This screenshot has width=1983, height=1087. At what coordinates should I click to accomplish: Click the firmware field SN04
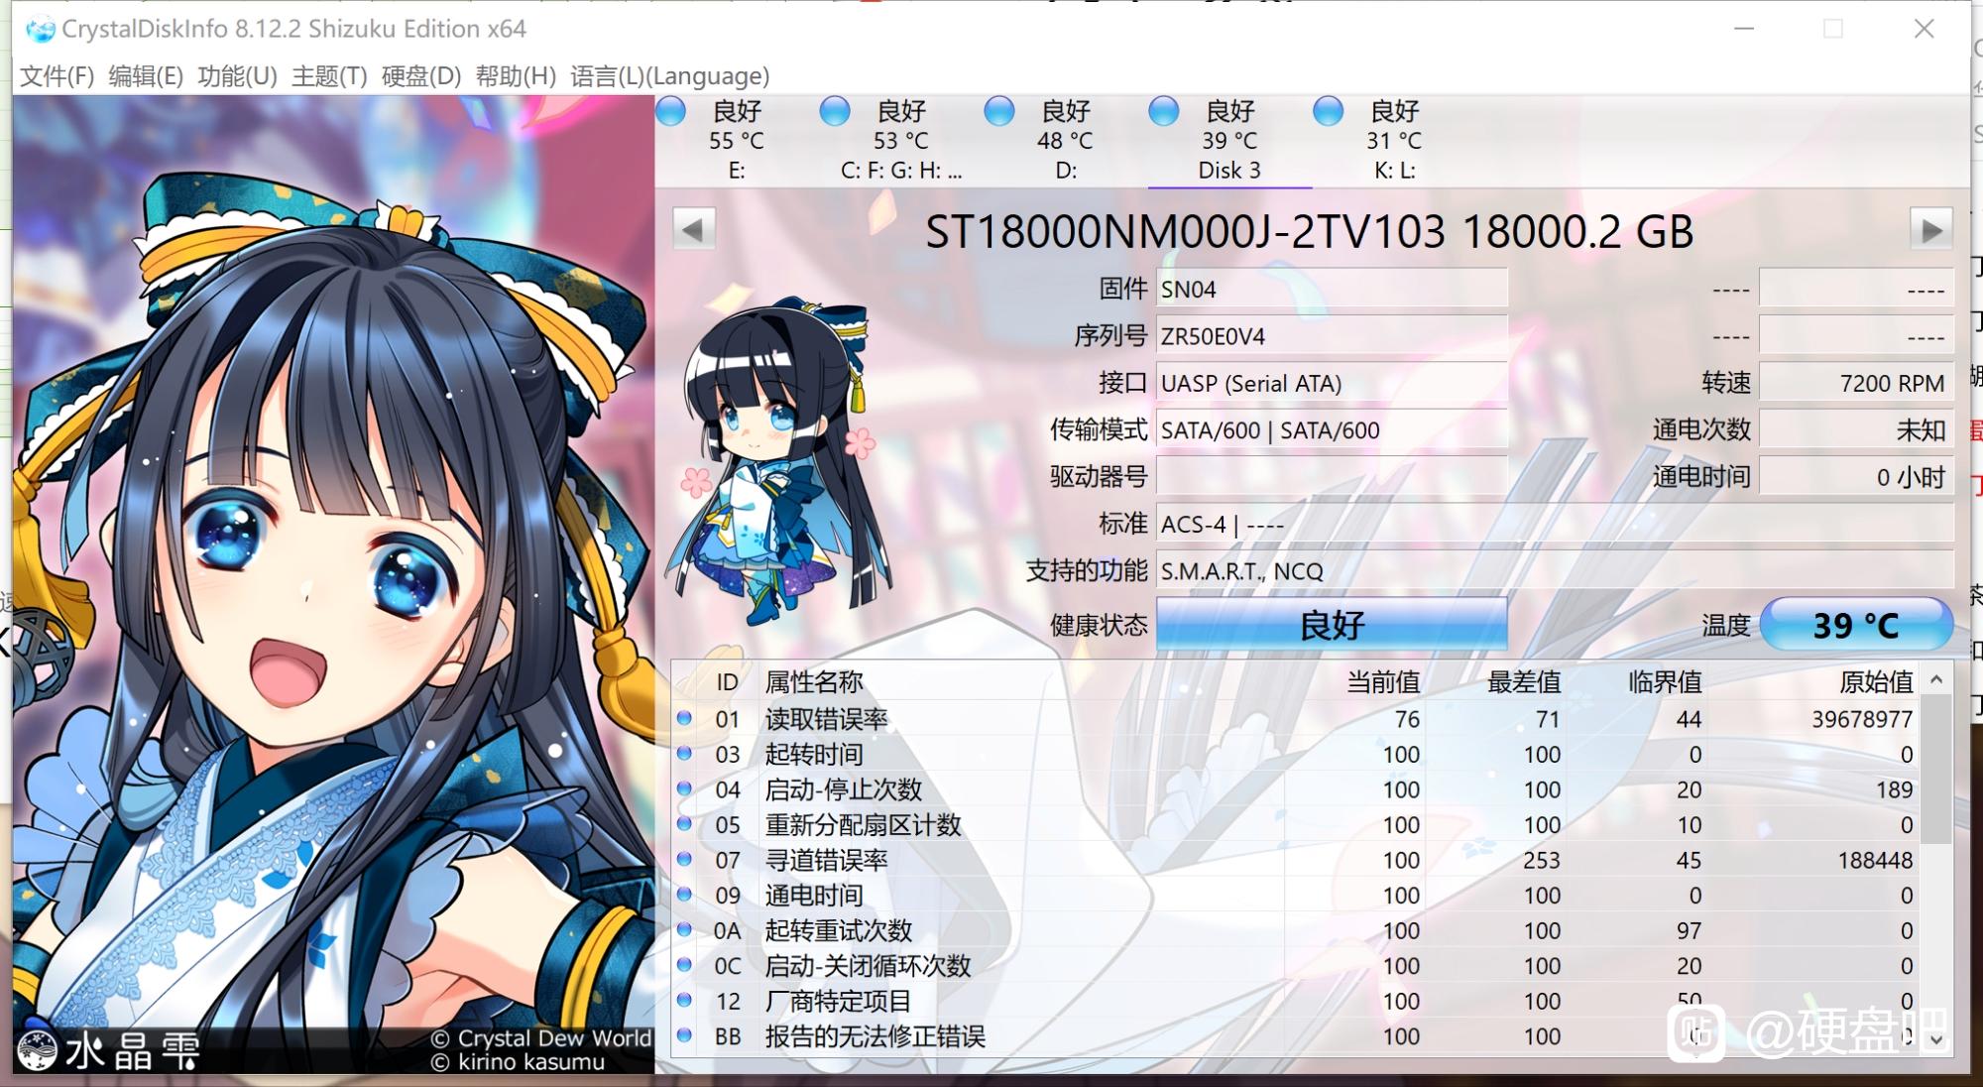pos(1332,290)
